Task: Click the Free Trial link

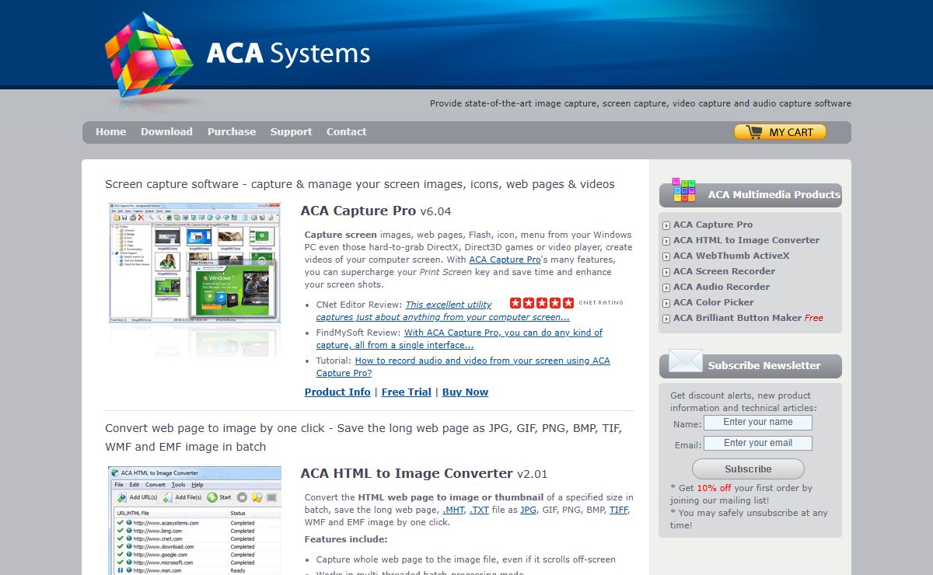Action: [x=406, y=392]
